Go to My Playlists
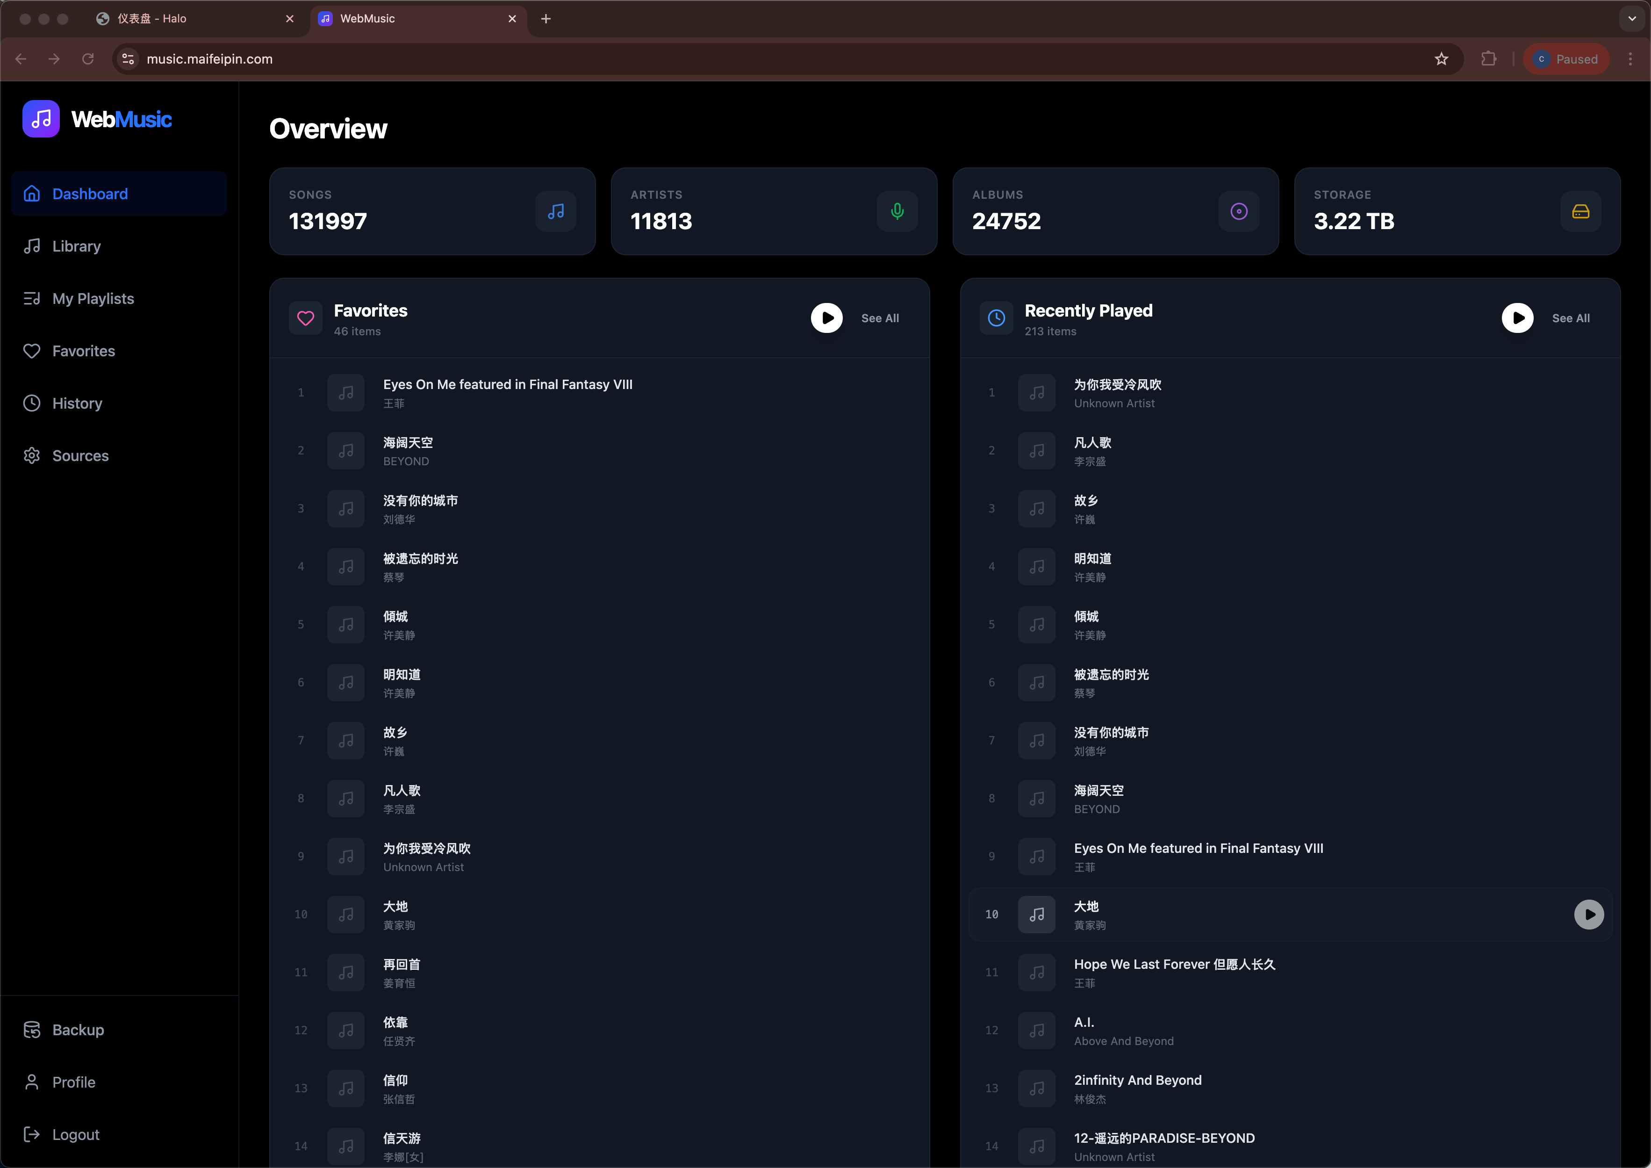Viewport: 1651px width, 1168px height. (93, 298)
